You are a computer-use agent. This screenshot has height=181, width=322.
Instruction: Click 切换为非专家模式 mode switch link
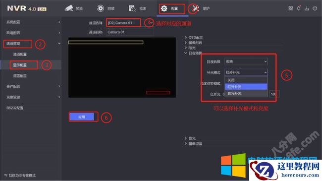[22, 176]
